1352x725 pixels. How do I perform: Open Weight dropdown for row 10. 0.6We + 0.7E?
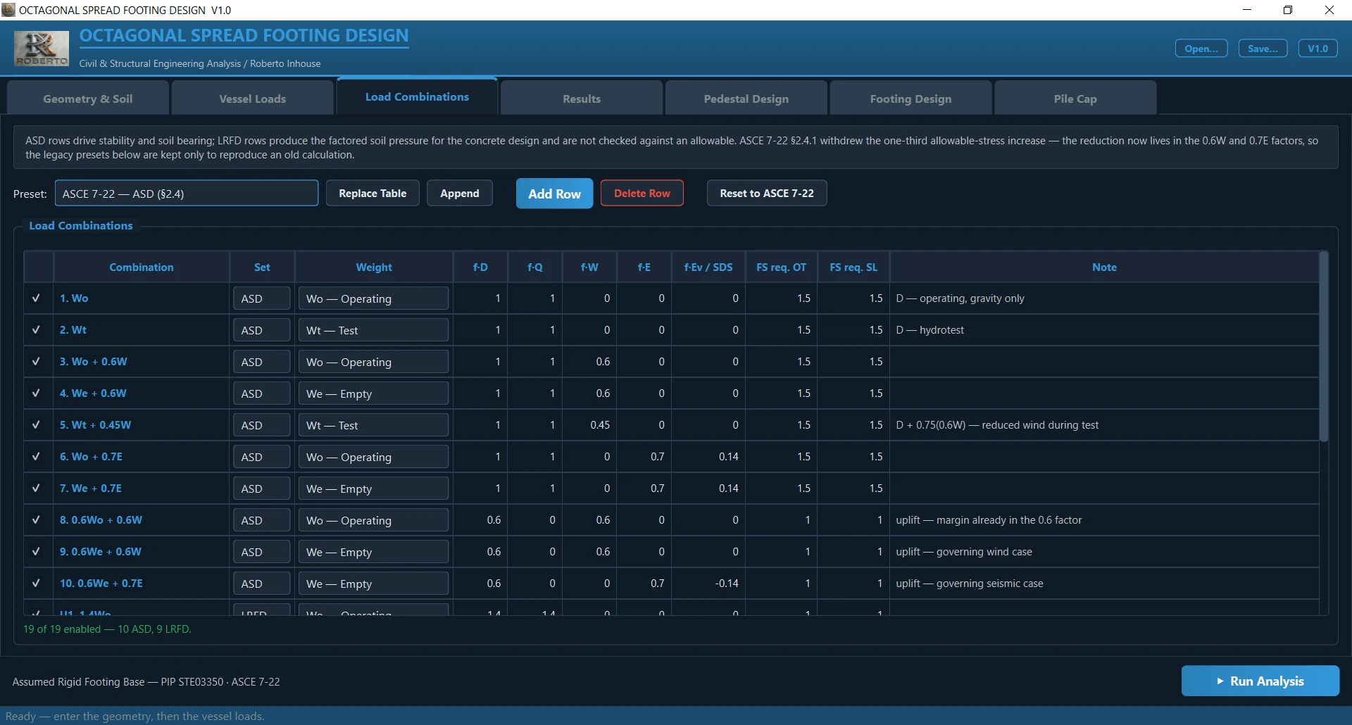[373, 584]
